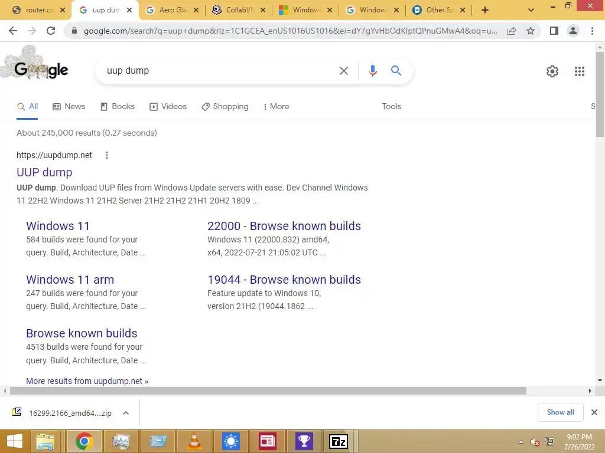Image resolution: width=605 pixels, height=453 pixels.
Task: Select the Videos search filter
Action: coord(168,107)
